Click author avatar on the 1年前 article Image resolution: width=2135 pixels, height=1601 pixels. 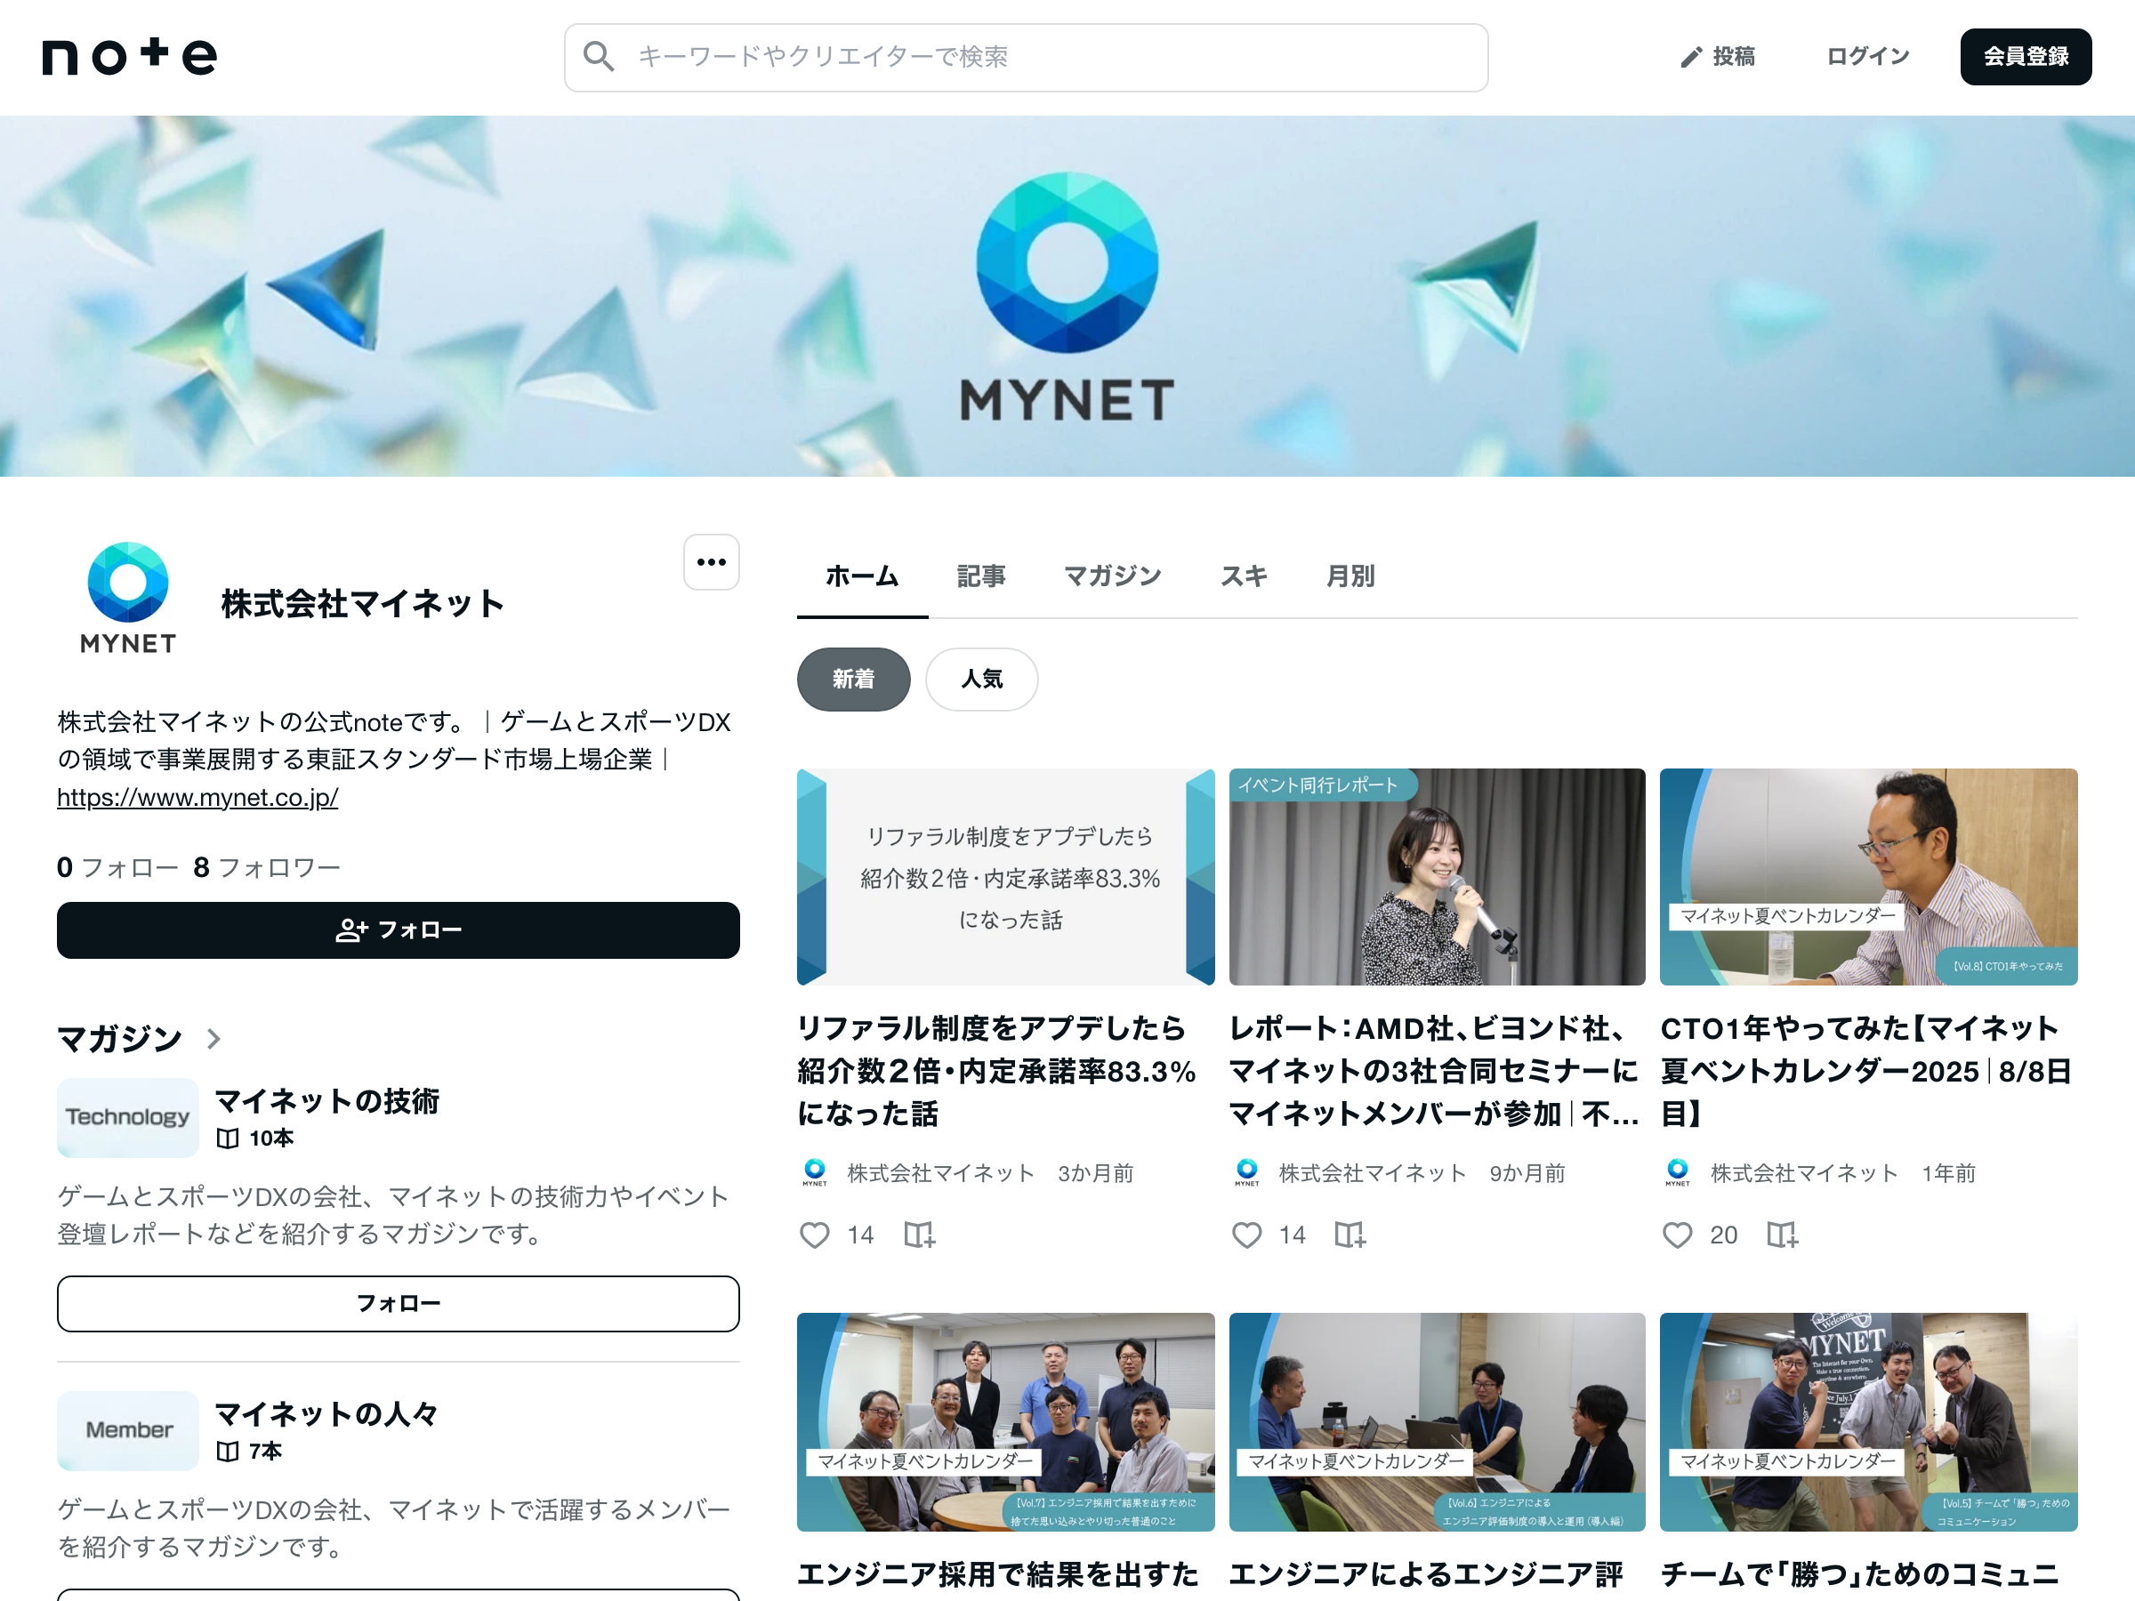pyautogui.click(x=1678, y=1172)
